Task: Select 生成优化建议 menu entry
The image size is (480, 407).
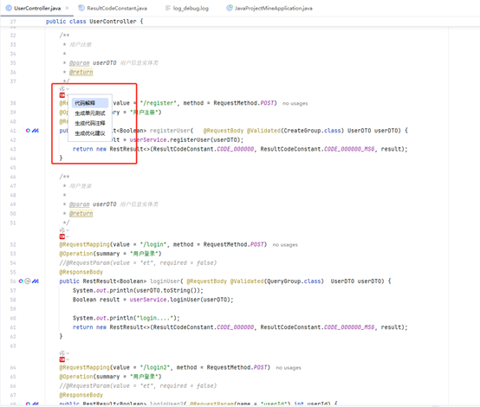Action: click(90, 133)
